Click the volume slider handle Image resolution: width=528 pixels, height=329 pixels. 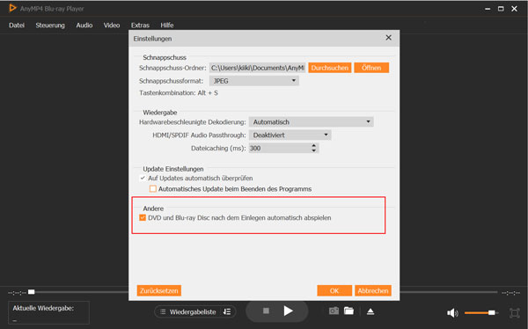tap(492, 313)
